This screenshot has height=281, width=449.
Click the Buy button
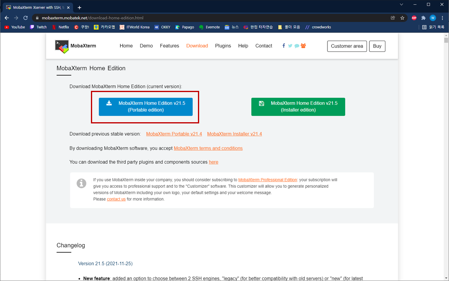tap(377, 46)
